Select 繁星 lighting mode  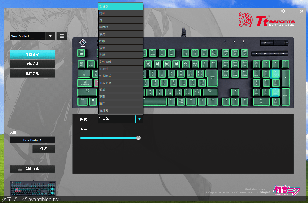click(x=121, y=90)
